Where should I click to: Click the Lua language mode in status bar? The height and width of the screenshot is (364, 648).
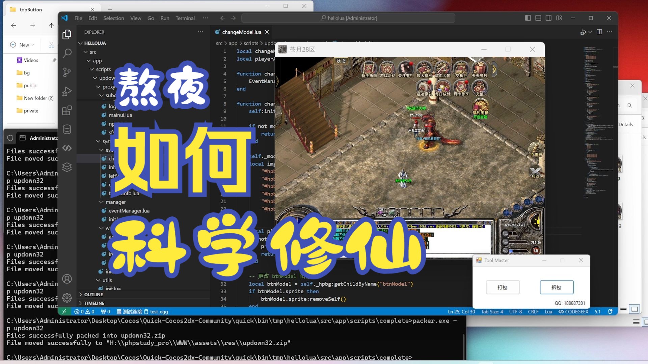click(548, 312)
